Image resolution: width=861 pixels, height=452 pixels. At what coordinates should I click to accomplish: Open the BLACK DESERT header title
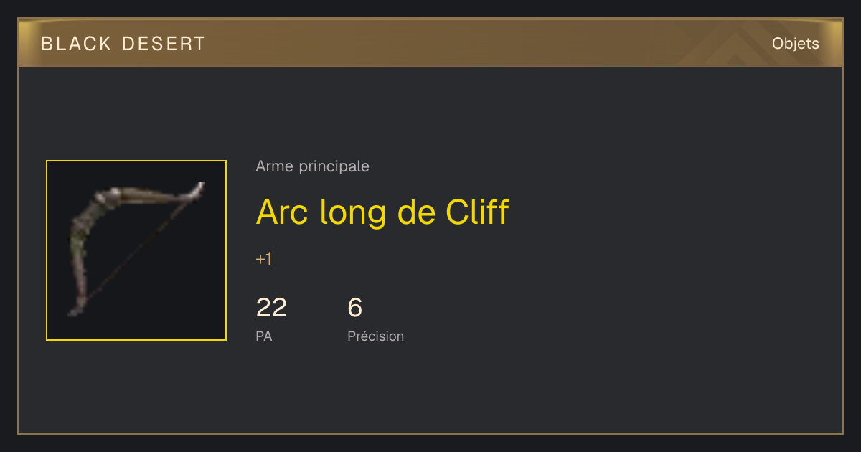click(x=123, y=44)
